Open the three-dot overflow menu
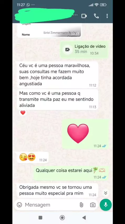The height and width of the screenshot is (224, 125). (107, 16)
